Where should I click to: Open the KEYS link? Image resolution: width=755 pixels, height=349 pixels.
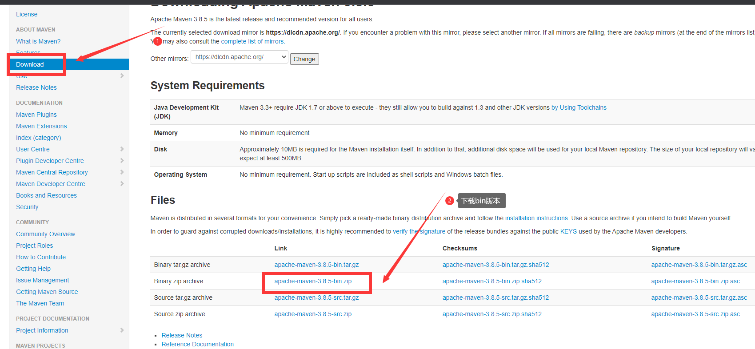(x=568, y=231)
